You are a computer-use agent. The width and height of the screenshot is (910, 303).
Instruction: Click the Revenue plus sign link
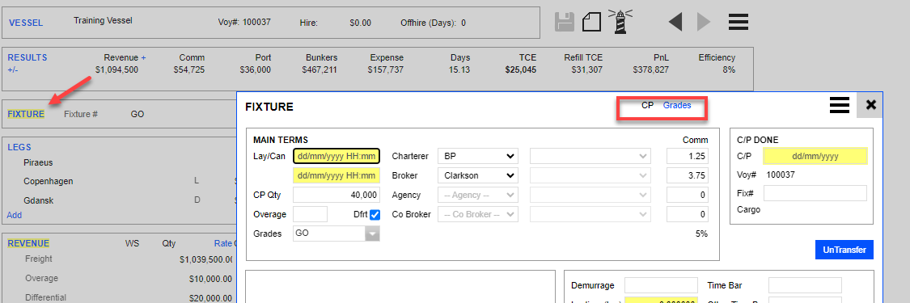[x=143, y=58]
